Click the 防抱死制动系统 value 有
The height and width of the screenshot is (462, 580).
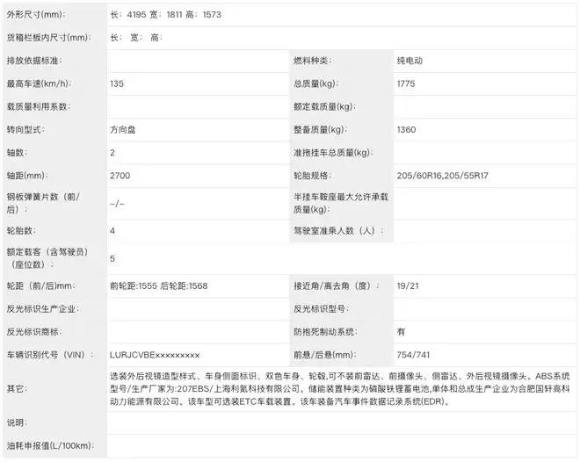[x=401, y=332]
